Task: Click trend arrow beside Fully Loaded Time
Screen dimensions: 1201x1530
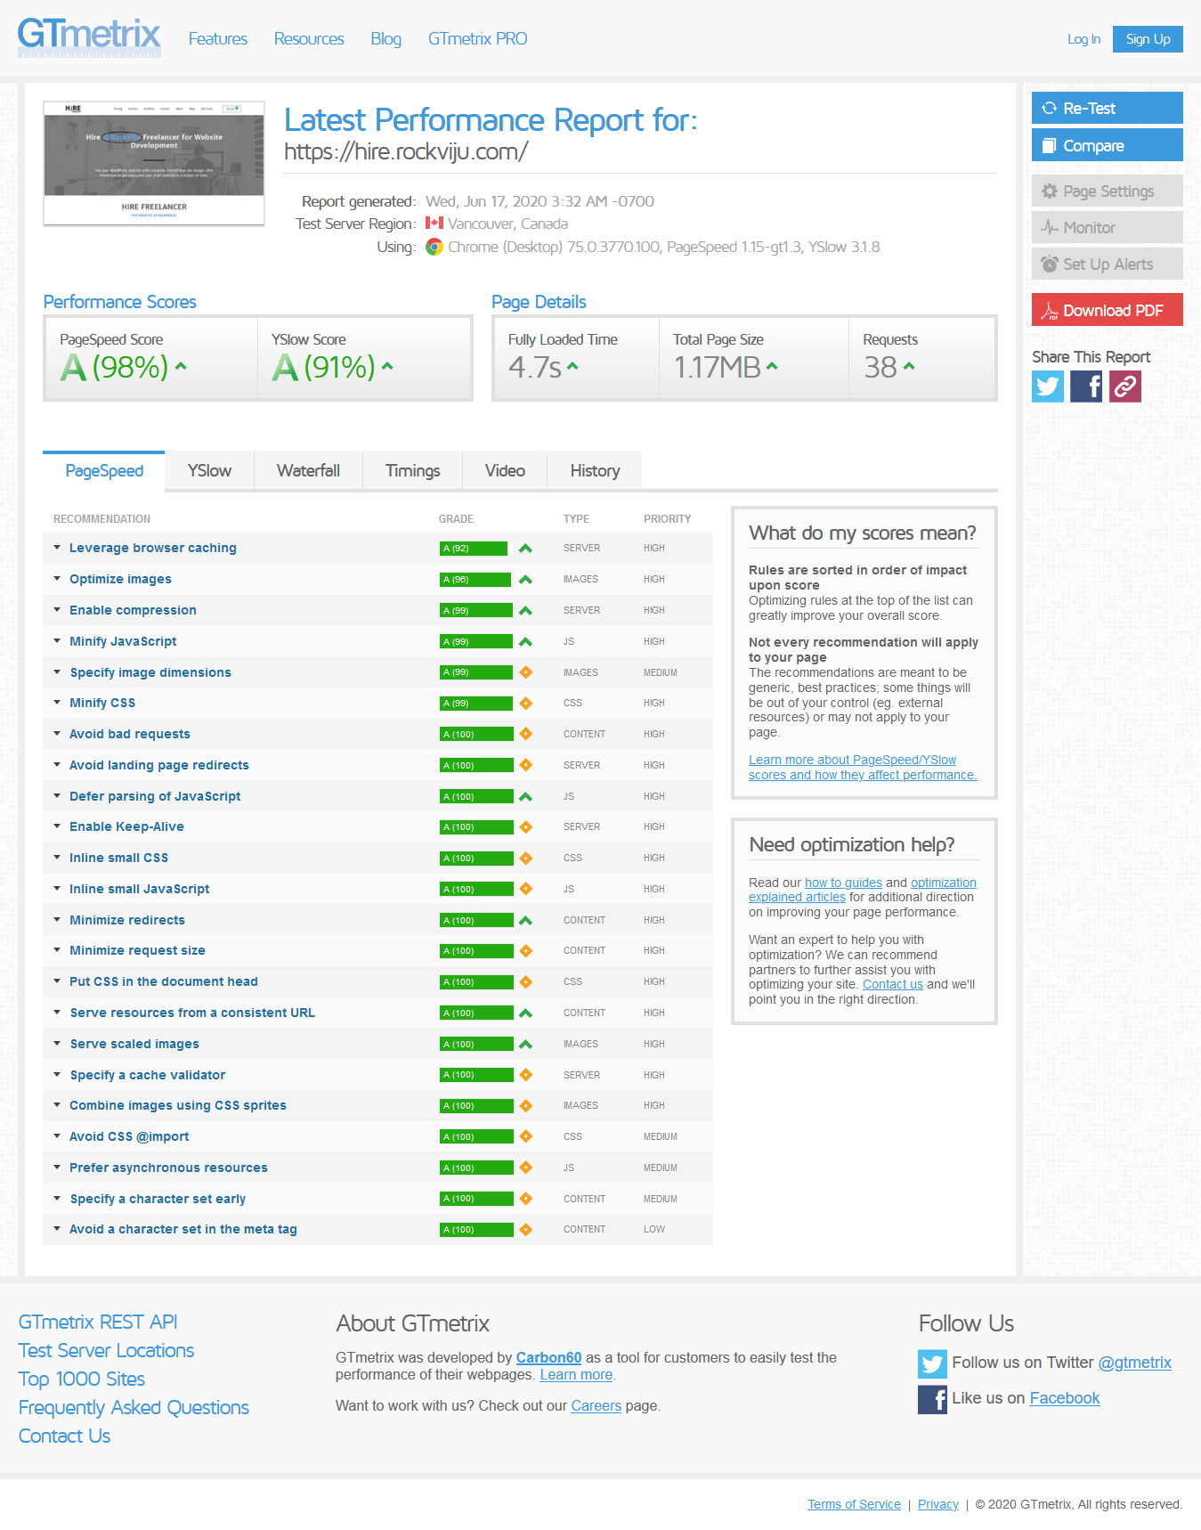Action: click(x=572, y=366)
